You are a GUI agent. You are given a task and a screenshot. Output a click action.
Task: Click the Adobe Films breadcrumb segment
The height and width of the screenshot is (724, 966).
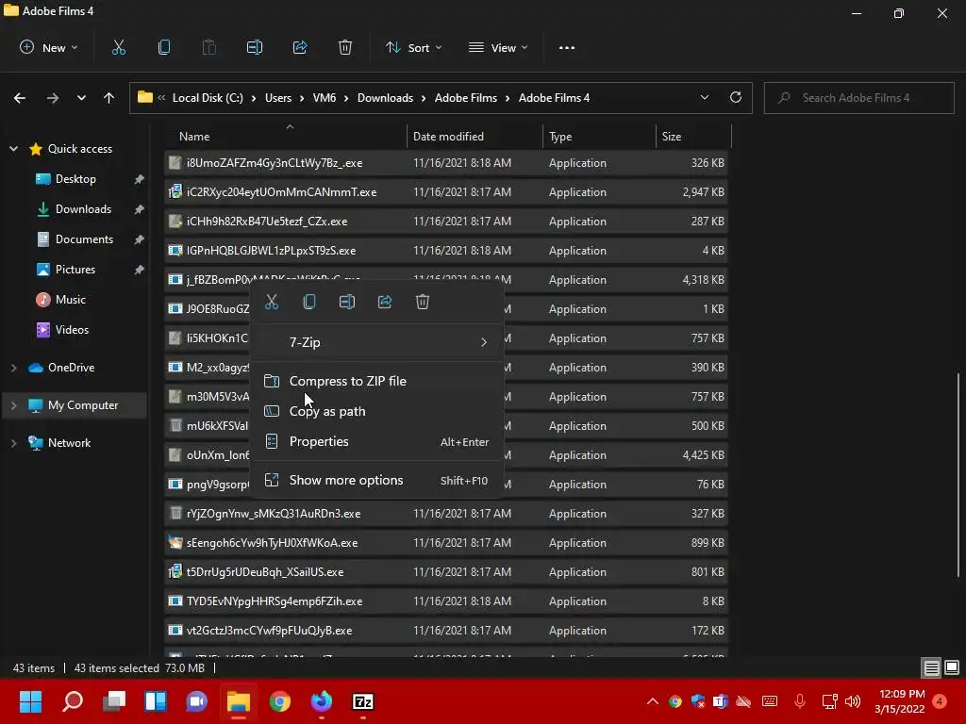pyautogui.click(x=466, y=98)
